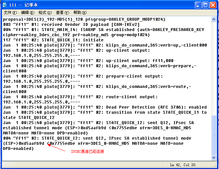The image size is (219, 169).
Task: Click the scrollbar up arrow
Action: 214,19
